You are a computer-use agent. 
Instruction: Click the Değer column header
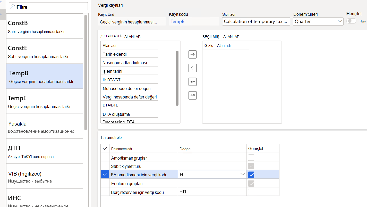click(185, 149)
